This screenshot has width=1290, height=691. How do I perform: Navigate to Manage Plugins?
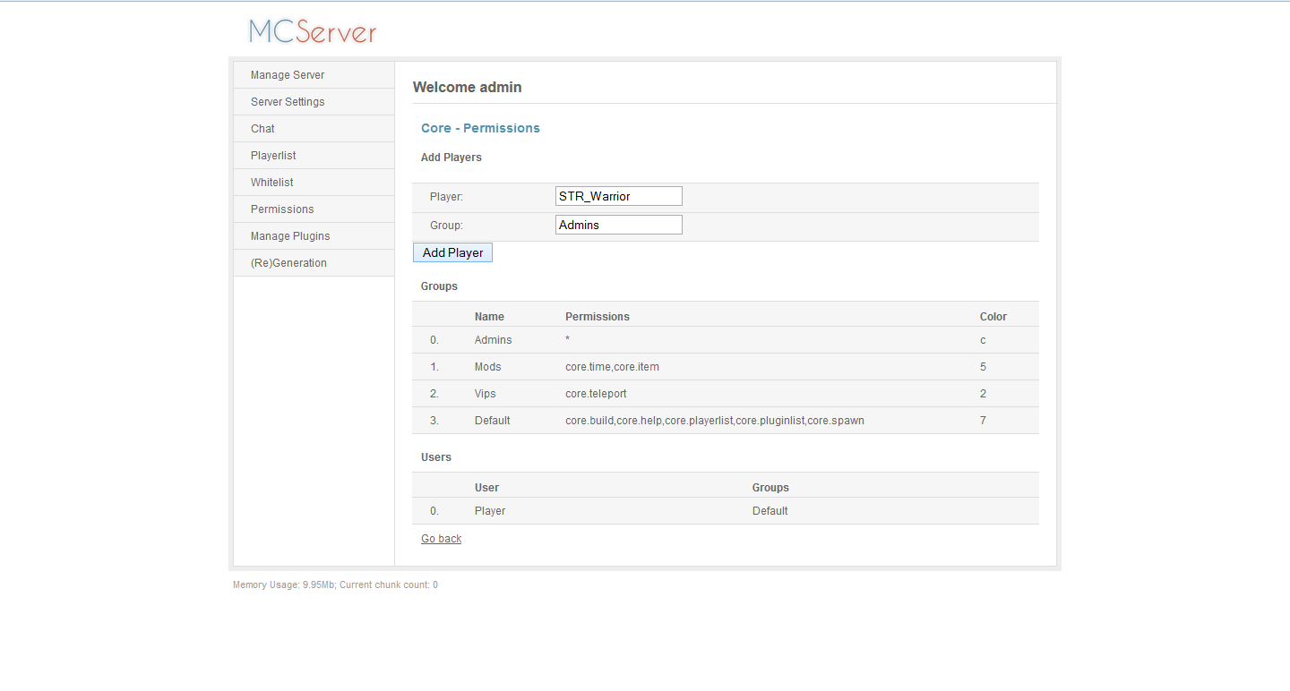[290, 236]
